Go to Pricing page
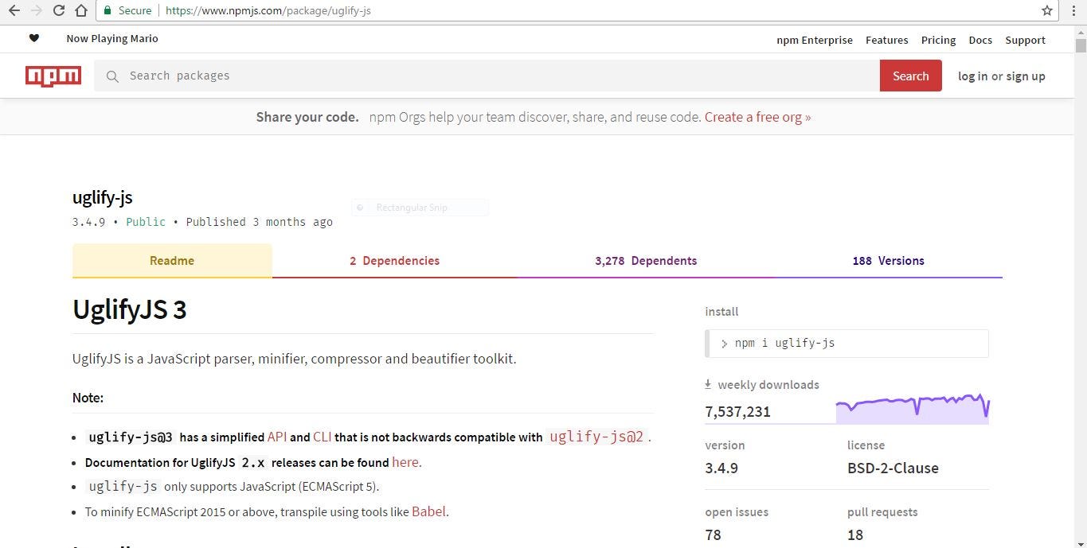The image size is (1087, 548). [938, 40]
